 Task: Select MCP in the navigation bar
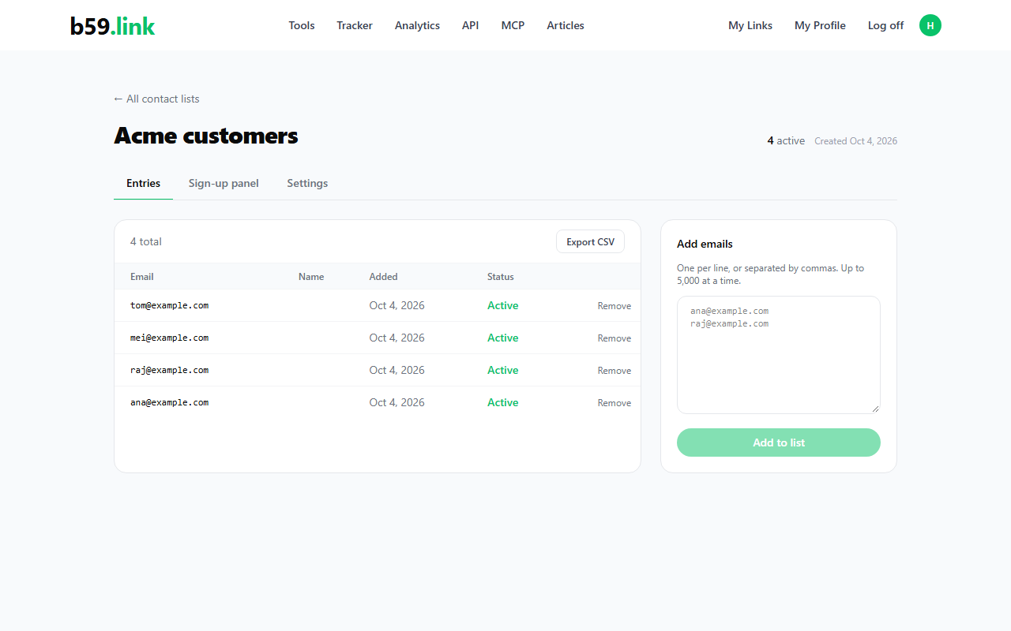pos(513,25)
